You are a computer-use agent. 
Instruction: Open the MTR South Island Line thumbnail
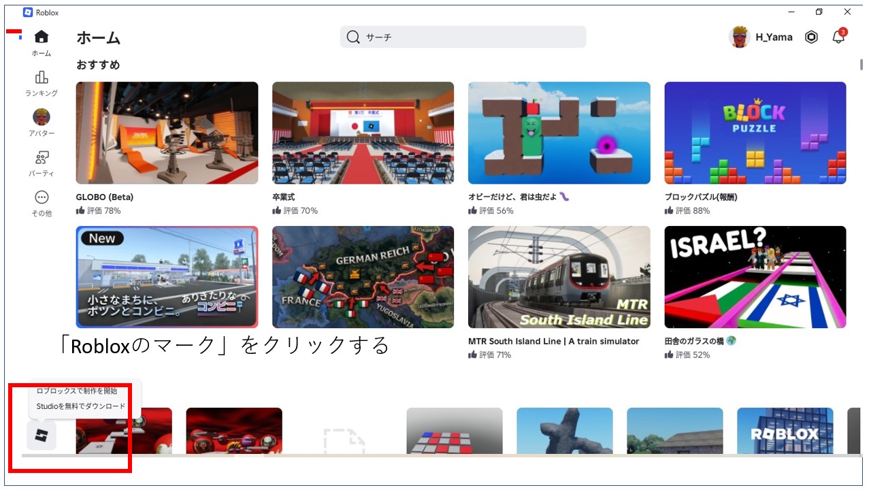(x=559, y=277)
